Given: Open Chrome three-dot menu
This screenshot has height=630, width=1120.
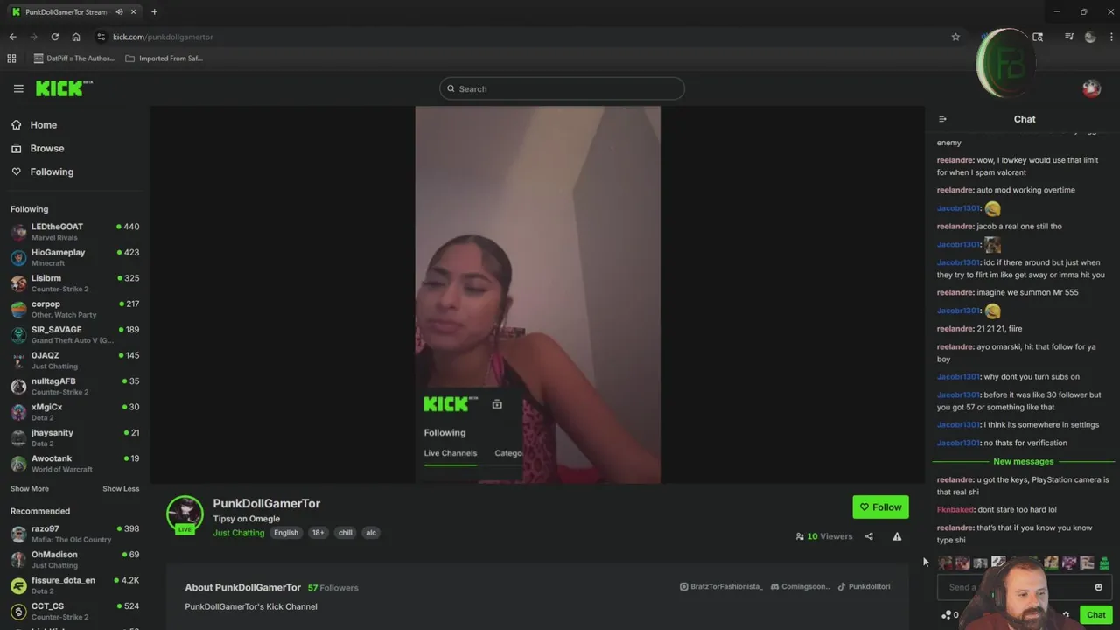Looking at the screenshot, I should point(1111,37).
